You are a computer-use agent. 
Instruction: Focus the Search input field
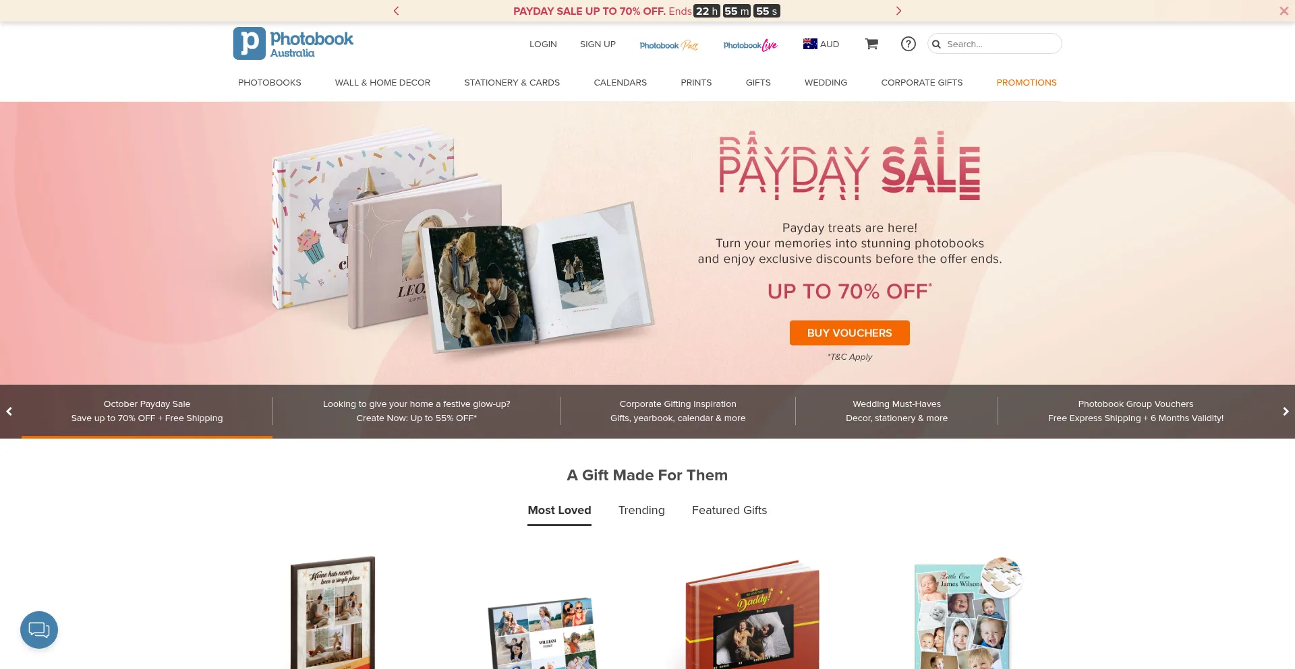click(x=1001, y=44)
